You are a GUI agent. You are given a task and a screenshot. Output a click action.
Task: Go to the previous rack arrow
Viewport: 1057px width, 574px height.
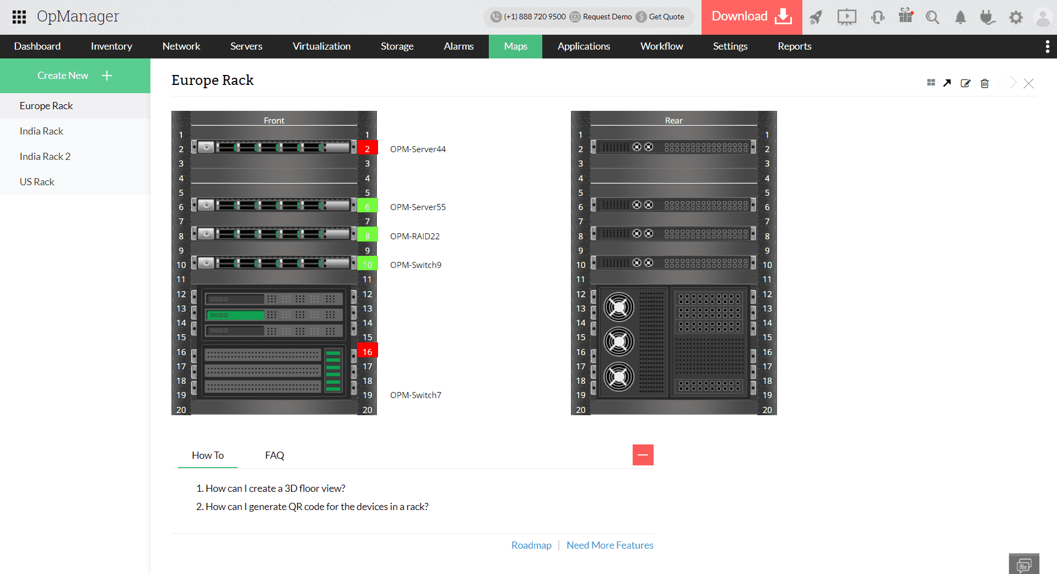(x=1000, y=83)
